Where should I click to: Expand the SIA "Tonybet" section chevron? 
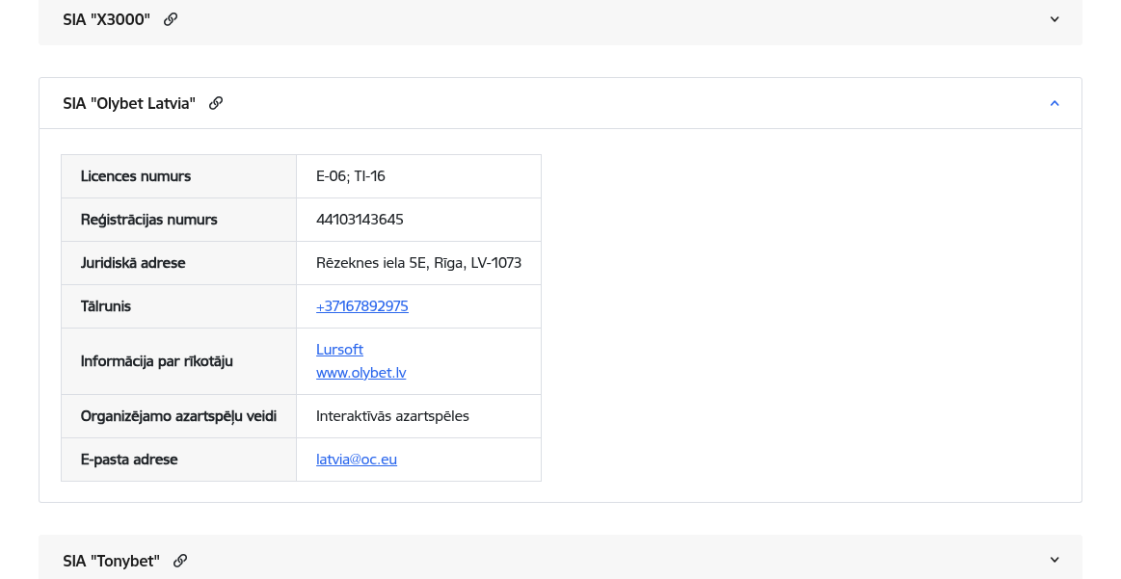click(1054, 560)
